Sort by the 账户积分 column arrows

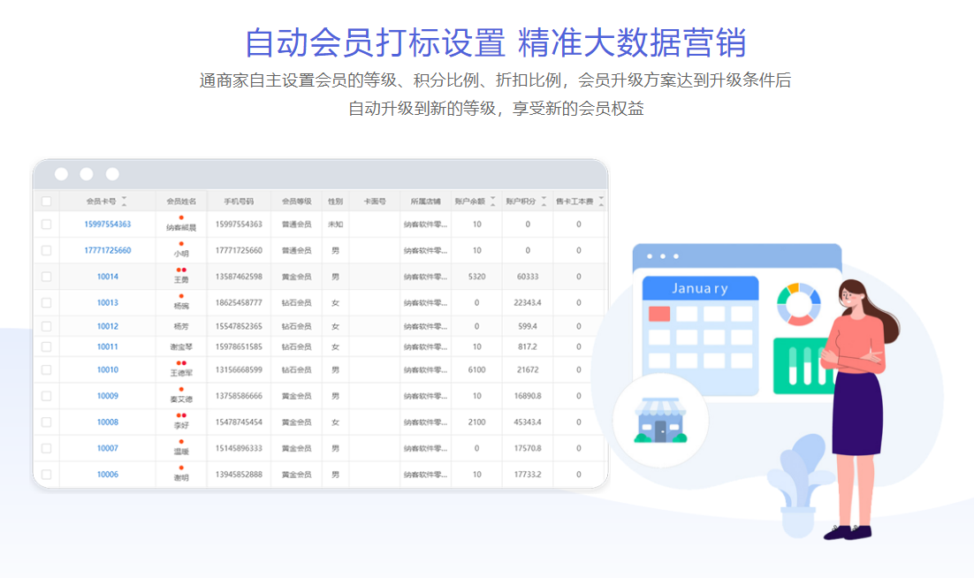click(x=544, y=202)
